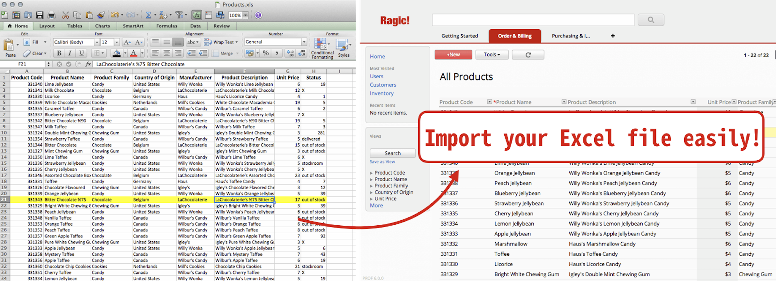Click the align top vertical icon
Screen dimensions: 776x281
(x=155, y=42)
